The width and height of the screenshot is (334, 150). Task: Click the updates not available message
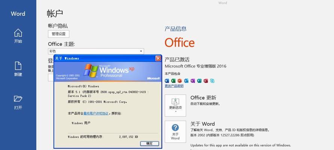tap(241, 145)
